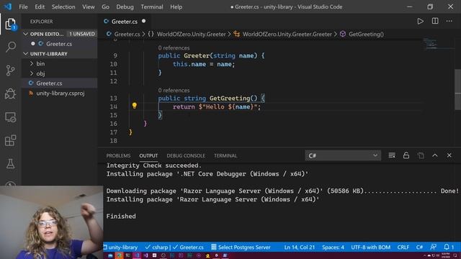Clear the output panel
461x259 pixels.
392,155
